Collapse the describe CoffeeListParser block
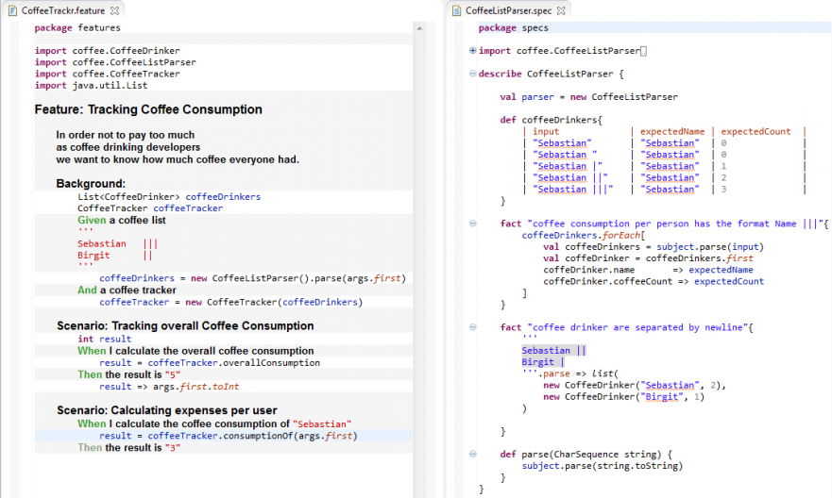Viewport: 832px width, 498px height. click(x=472, y=74)
